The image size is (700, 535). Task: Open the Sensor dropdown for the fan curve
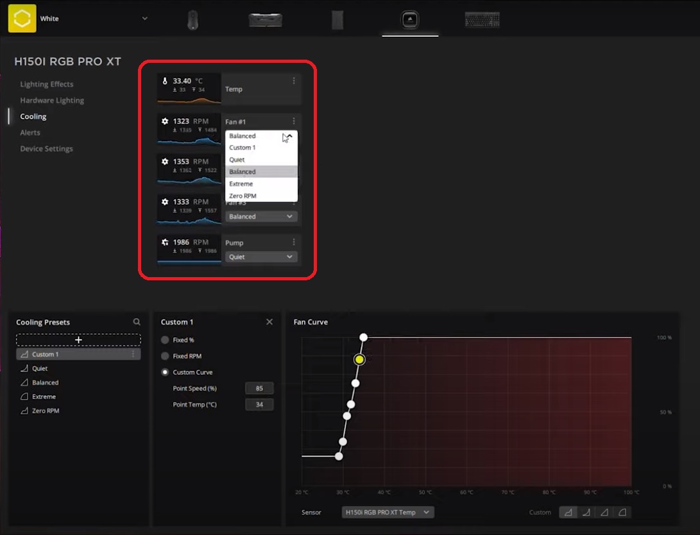pyautogui.click(x=386, y=512)
